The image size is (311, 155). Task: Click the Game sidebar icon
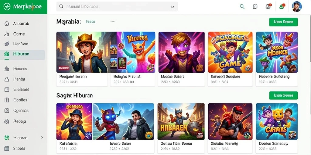[7, 34]
